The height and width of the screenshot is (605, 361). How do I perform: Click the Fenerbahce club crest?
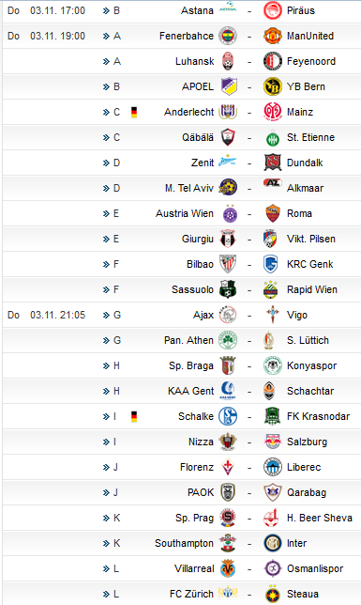tap(228, 36)
